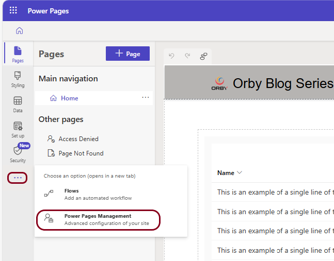Image resolution: width=334 pixels, height=261 pixels.
Task: Click the Orby logo in site header
Action: click(x=219, y=84)
